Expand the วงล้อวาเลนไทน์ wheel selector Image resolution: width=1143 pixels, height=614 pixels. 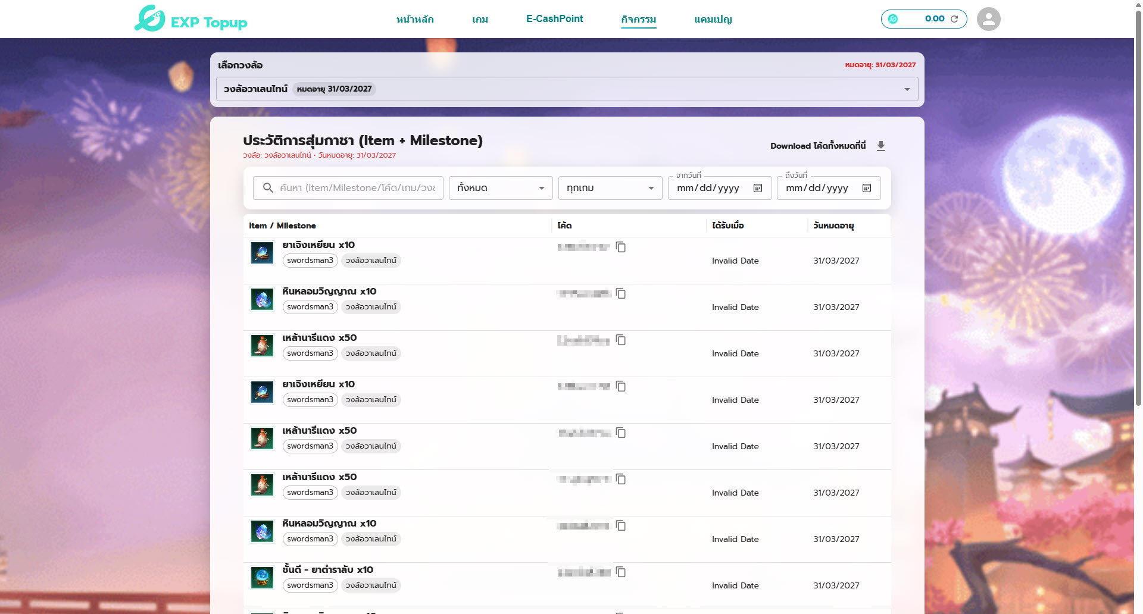(x=907, y=89)
